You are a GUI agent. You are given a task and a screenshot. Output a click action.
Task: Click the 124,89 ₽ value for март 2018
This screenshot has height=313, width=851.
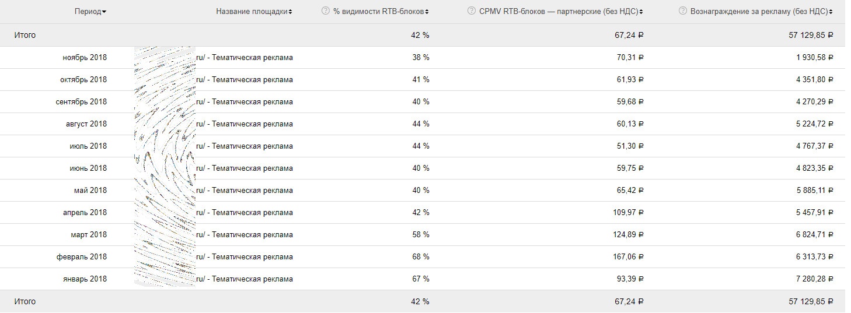point(626,235)
